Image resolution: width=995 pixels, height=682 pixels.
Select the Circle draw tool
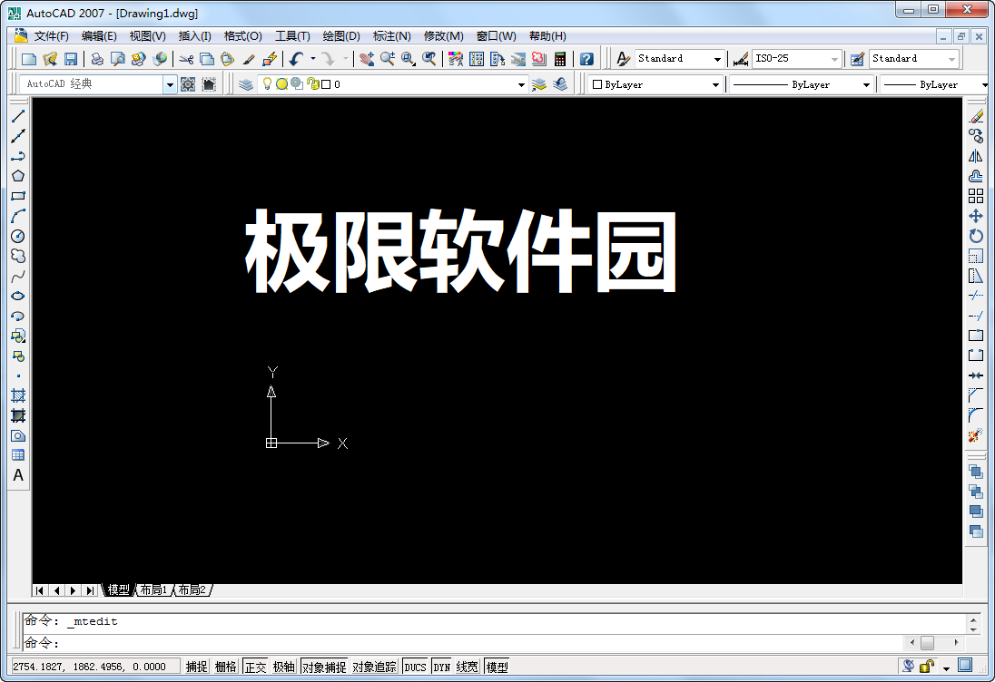(18, 236)
